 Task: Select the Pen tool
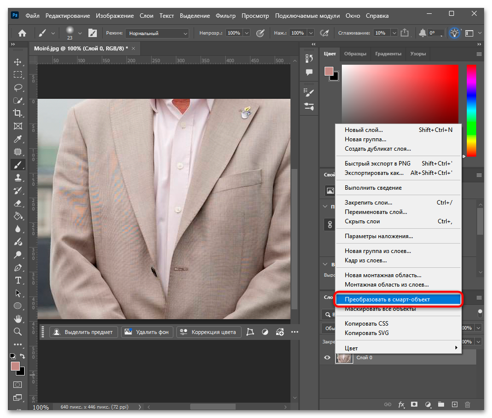pos(18,268)
